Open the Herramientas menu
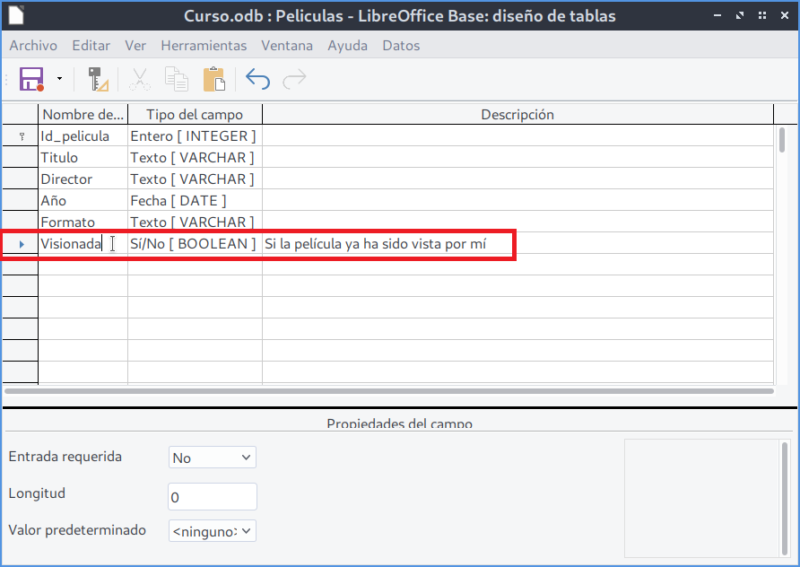 point(204,46)
